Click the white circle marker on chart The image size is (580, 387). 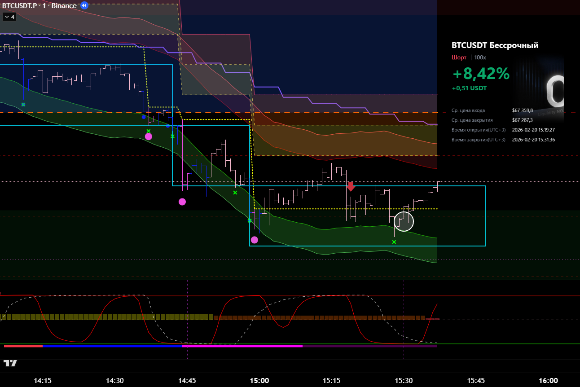[x=404, y=221]
